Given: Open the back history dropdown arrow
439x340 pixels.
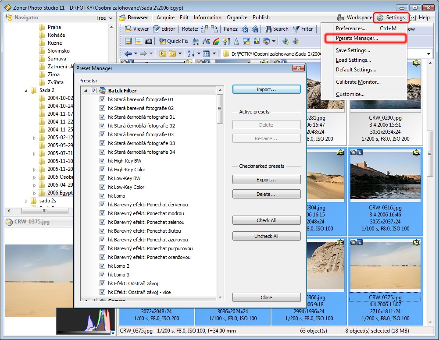Looking at the screenshot, I should click(x=136, y=53).
